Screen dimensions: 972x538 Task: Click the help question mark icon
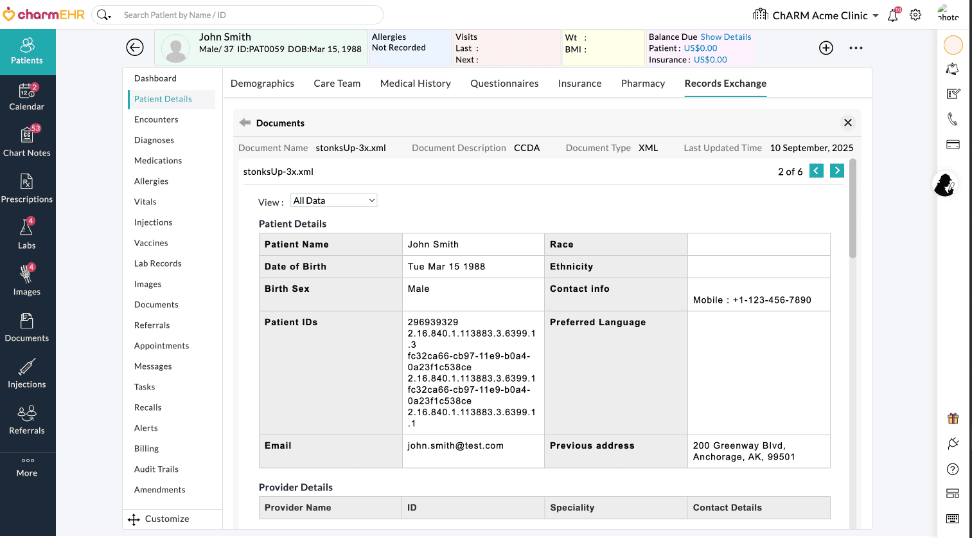(x=953, y=469)
